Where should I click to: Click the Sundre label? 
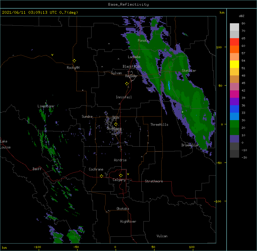87,117
